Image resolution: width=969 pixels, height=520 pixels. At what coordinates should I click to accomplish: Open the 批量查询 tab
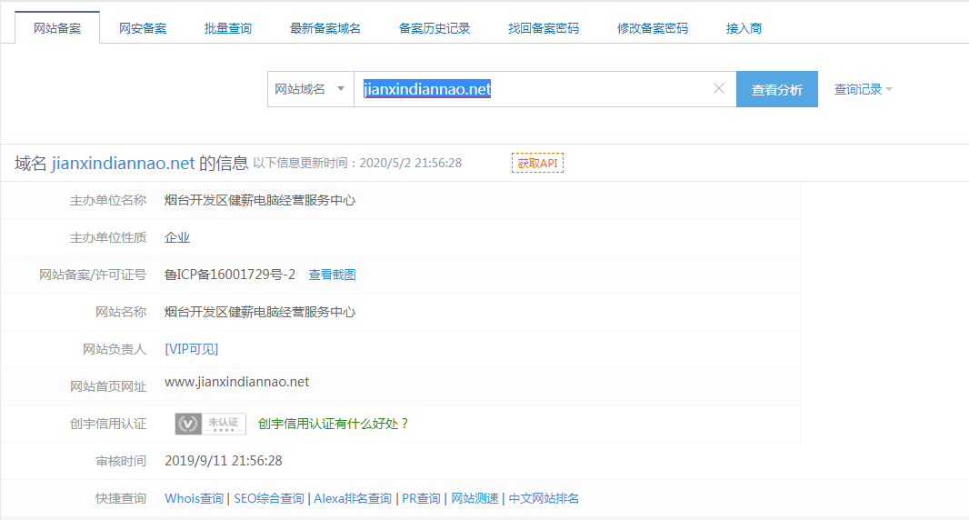pyautogui.click(x=228, y=28)
